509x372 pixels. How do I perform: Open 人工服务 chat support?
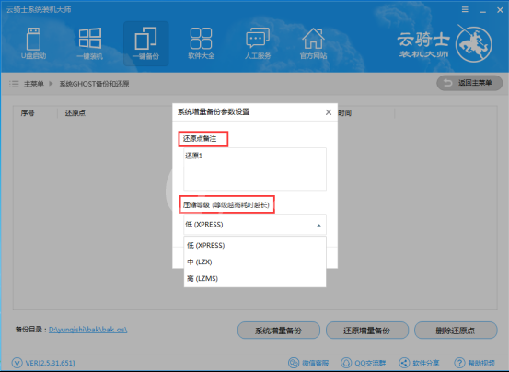point(258,43)
